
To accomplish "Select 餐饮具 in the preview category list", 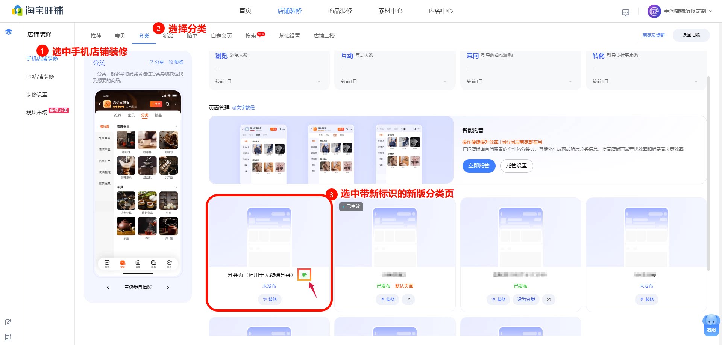I will coord(105,127).
